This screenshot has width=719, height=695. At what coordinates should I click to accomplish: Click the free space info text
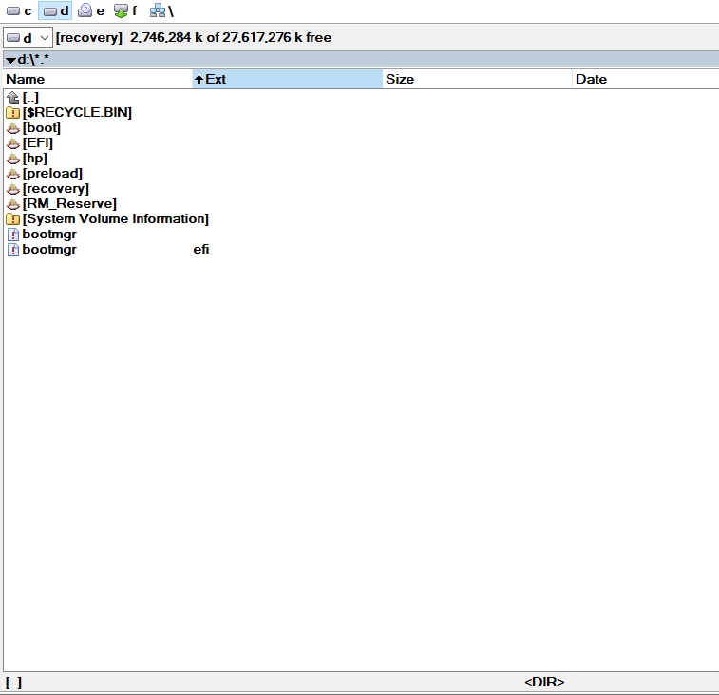point(231,38)
